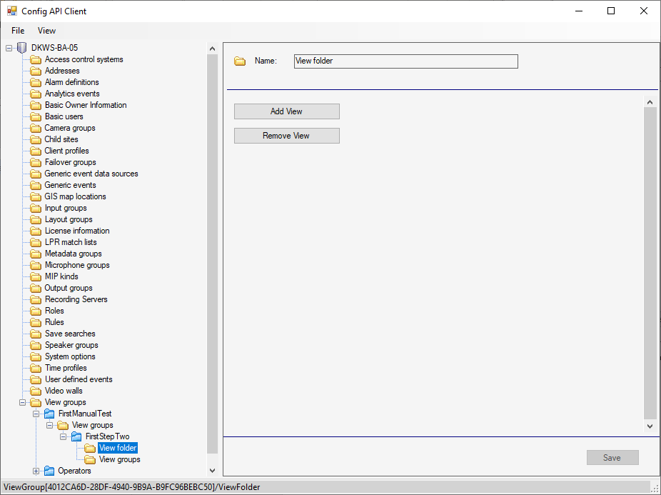Click into the Name text field
Image resolution: width=661 pixels, height=495 pixels.
405,61
